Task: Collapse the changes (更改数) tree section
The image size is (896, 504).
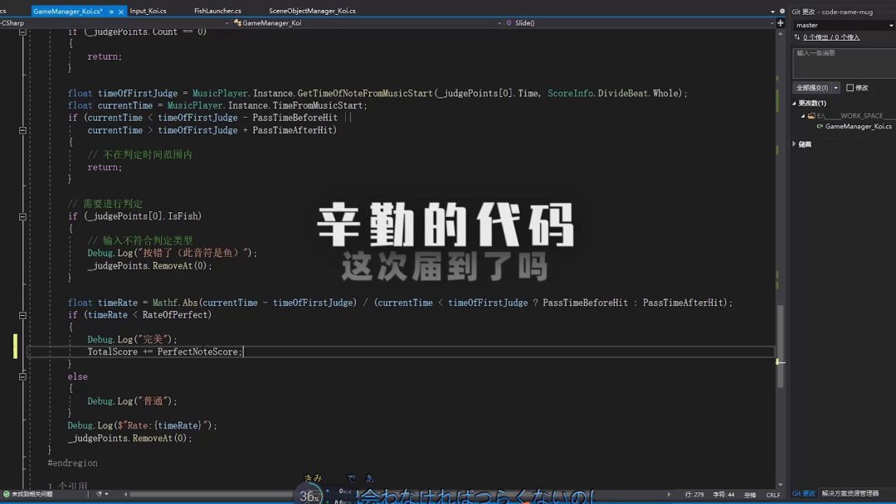Action: pos(795,104)
